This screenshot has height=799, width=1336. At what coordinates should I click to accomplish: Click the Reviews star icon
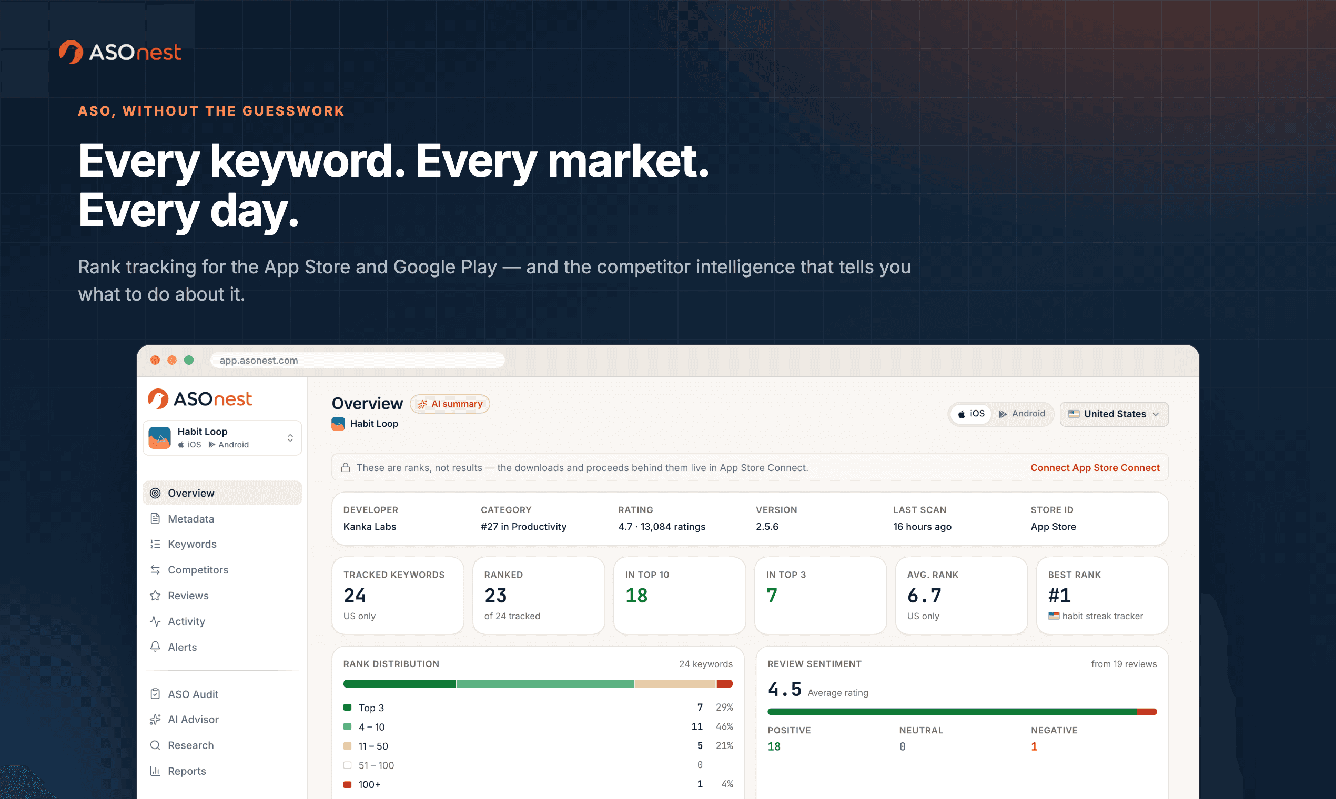[155, 596]
